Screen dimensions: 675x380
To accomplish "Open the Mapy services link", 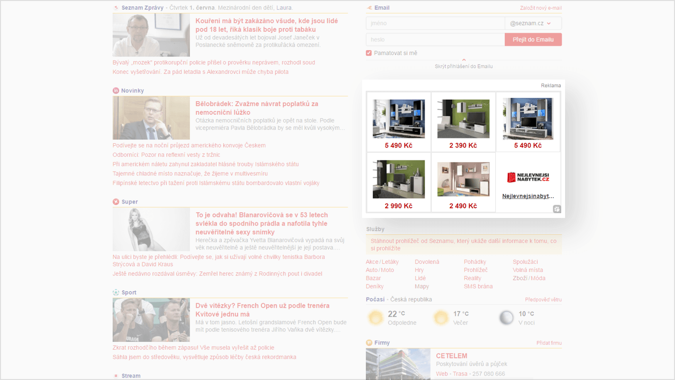I will click(422, 286).
